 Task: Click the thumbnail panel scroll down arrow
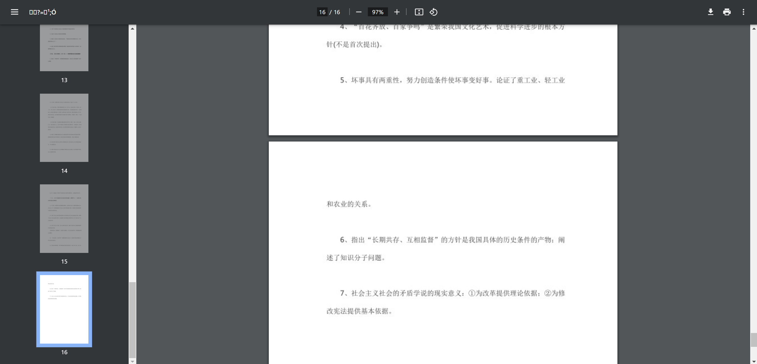[132, 361]
